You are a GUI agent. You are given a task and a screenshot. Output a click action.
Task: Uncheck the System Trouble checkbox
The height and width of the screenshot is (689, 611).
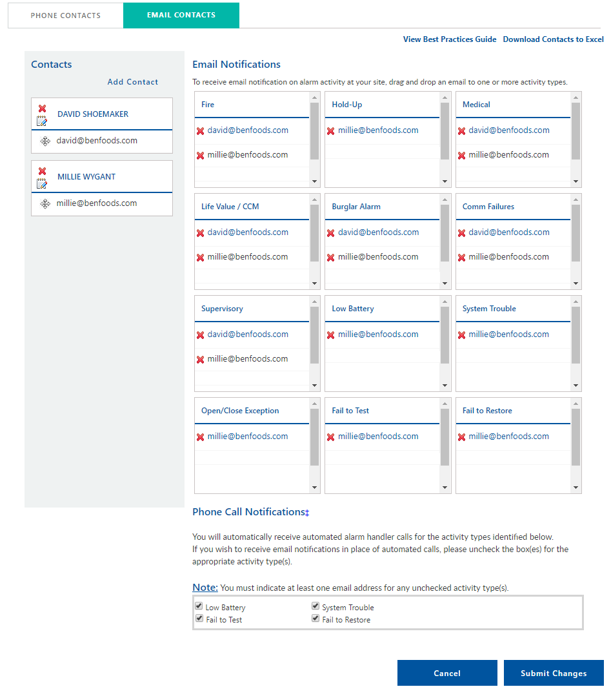coord(316,606)
